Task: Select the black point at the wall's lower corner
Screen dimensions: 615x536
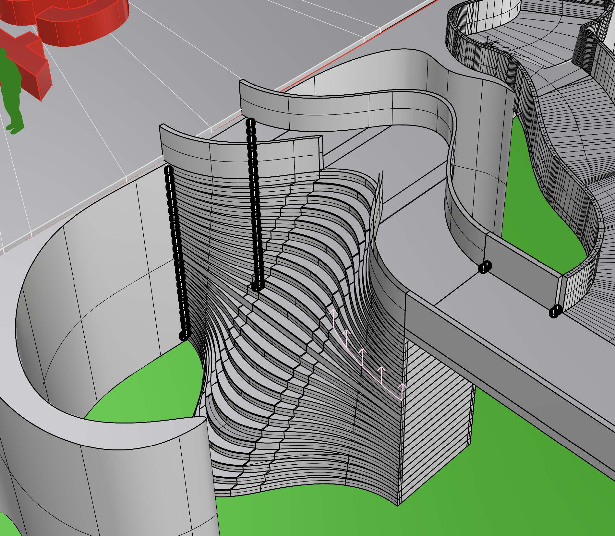Action: (x=555, y=311)
